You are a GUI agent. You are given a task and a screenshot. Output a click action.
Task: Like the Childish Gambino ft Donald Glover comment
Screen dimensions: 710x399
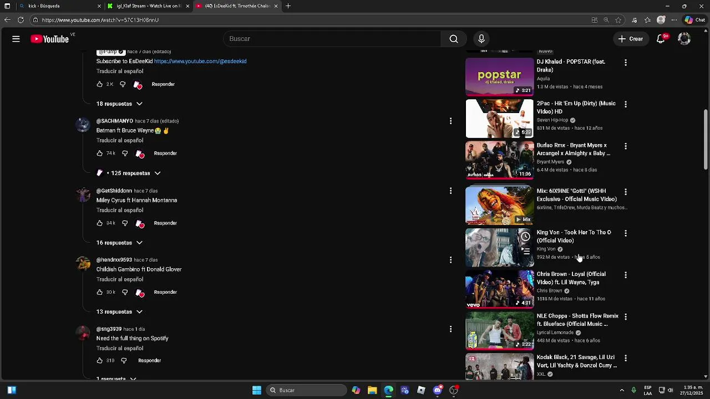(100, 292)
